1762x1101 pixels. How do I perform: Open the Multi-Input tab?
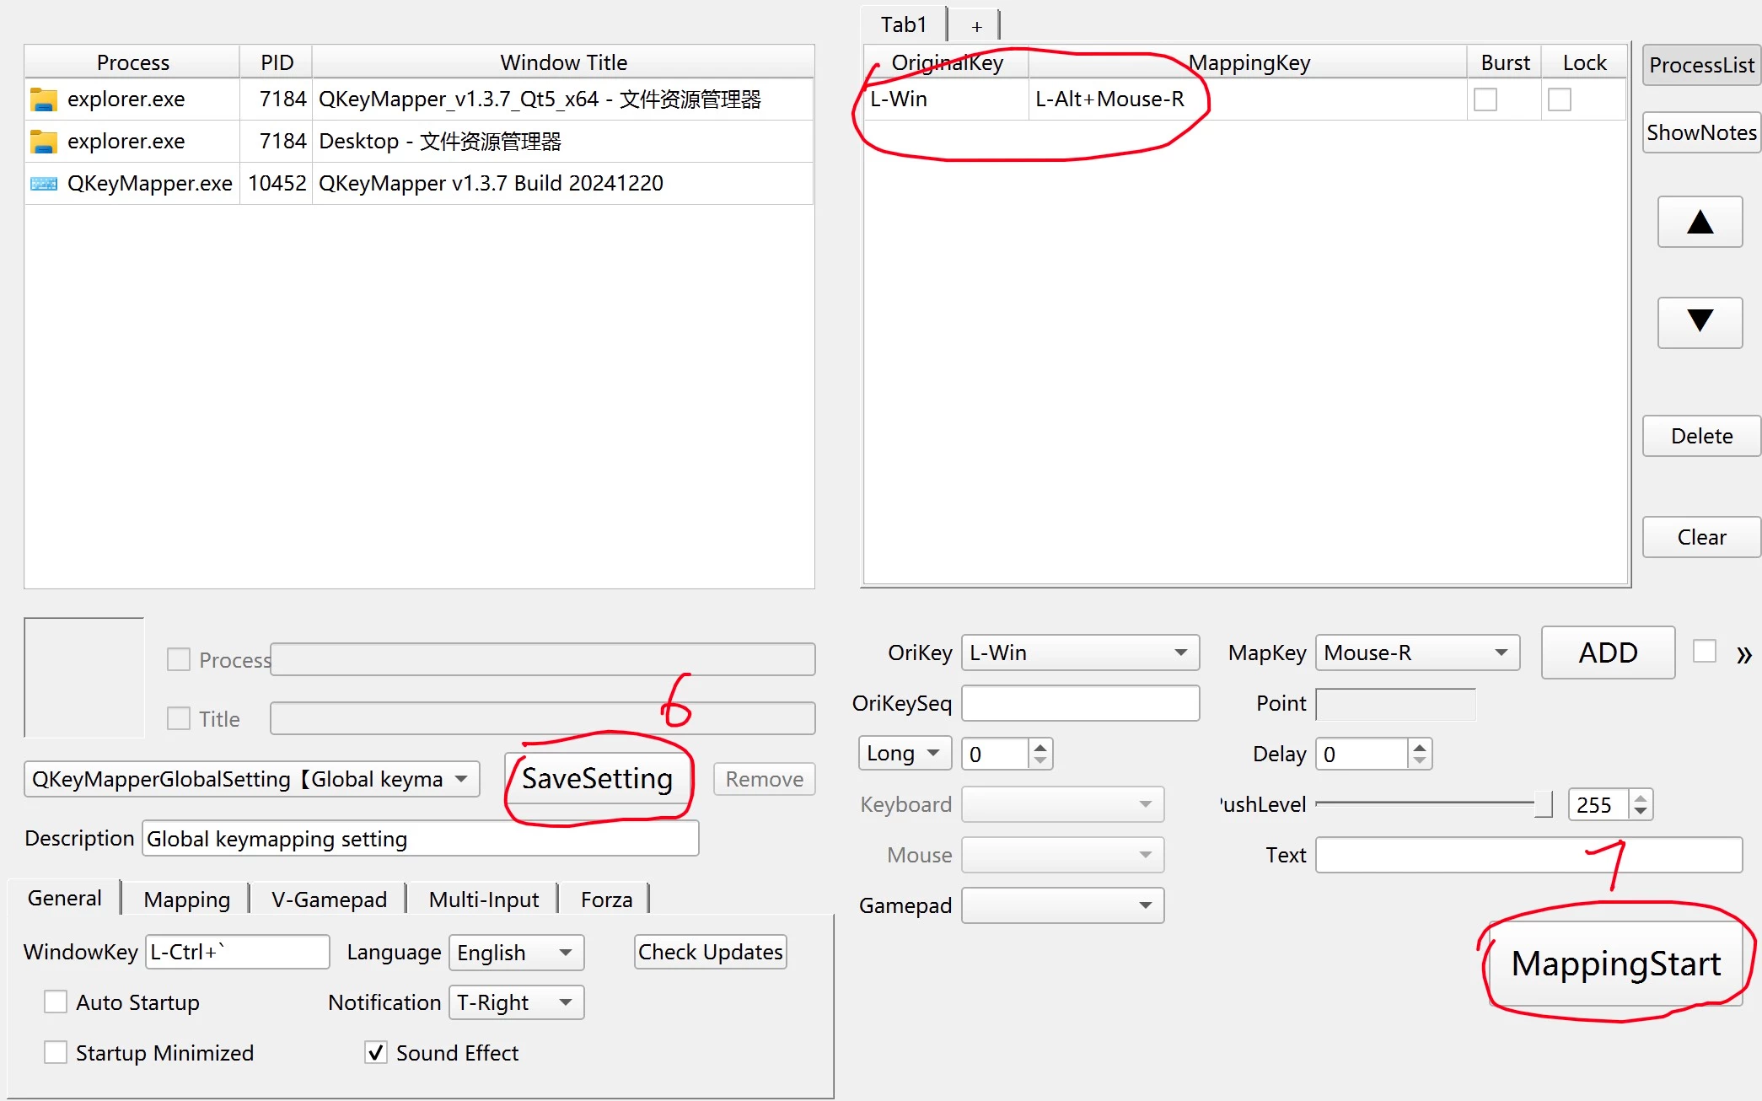click(x=483, y=900)
